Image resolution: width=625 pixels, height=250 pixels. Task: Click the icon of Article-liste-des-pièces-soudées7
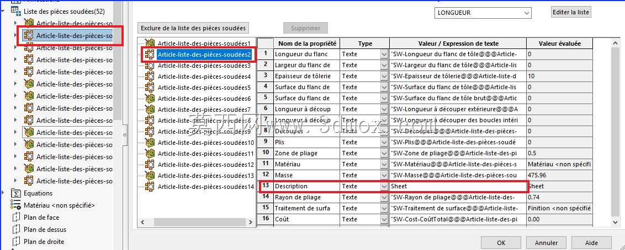click(150, 109)
